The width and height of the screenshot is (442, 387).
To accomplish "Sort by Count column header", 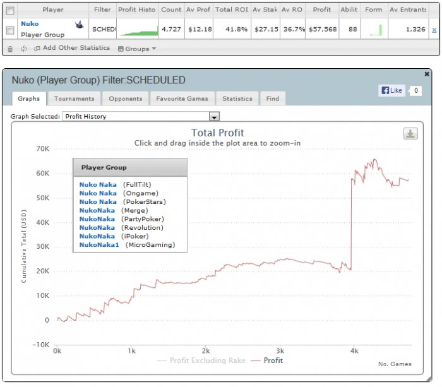I will (171, 9).
